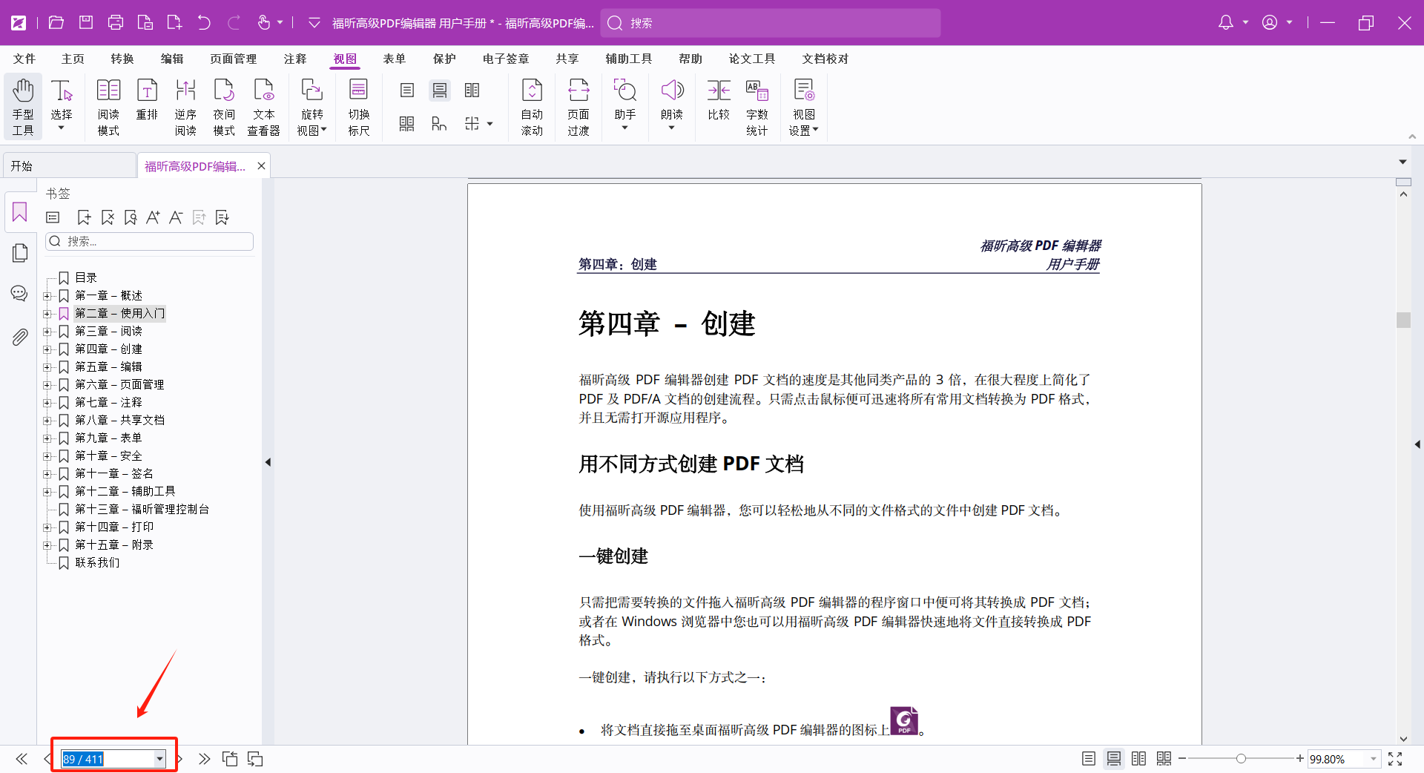This screenshot has width=1424, height=773.
Task: Switch to the Convert (转换) tab
Action: point(122,59)
